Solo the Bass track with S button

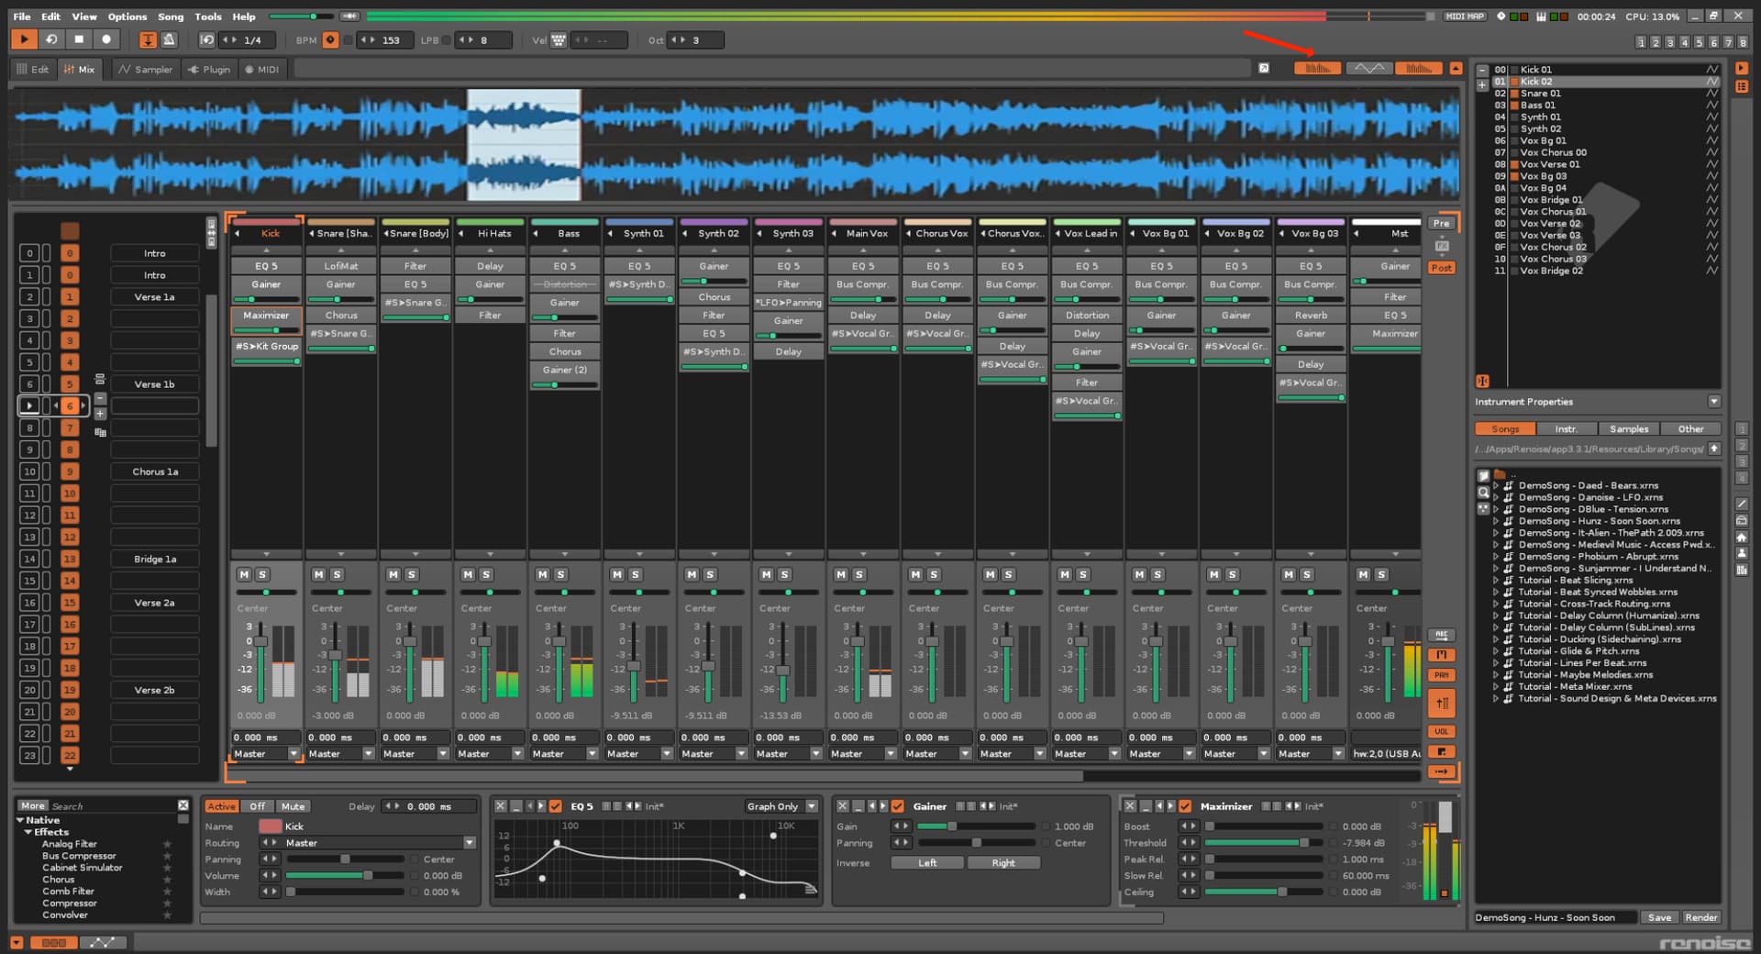pyautogui.click(x=560, y=574)
